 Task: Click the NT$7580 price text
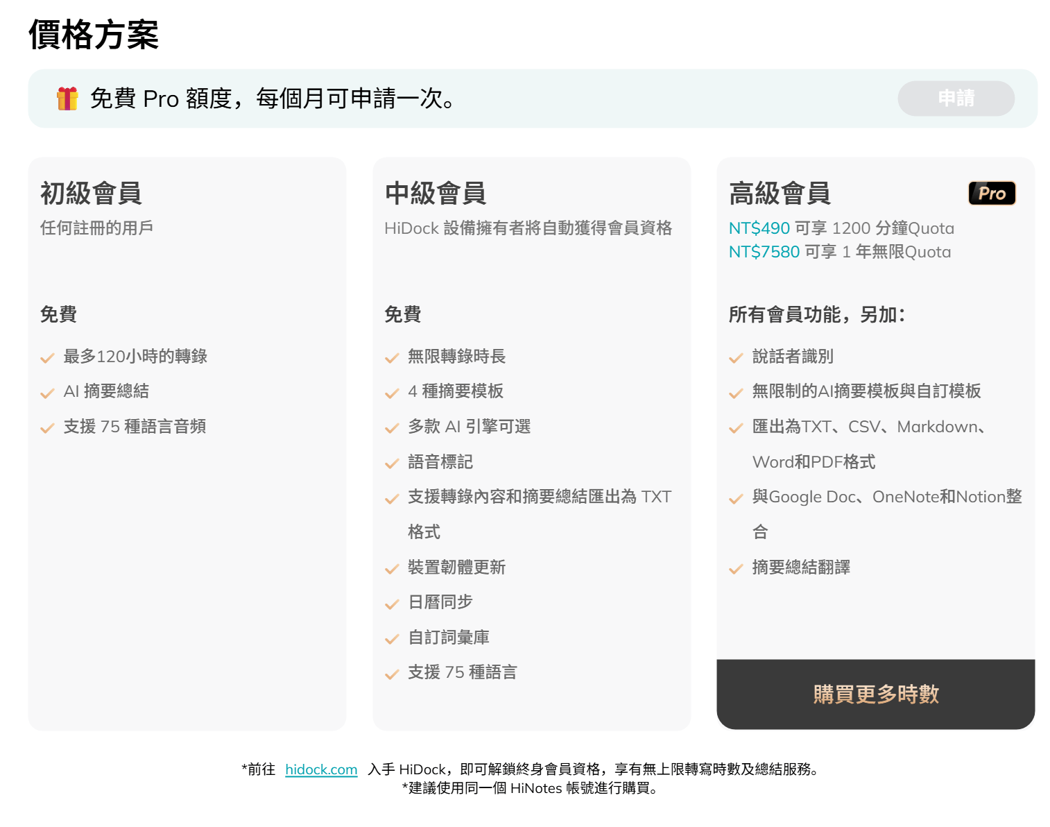(x=764, y=252)
